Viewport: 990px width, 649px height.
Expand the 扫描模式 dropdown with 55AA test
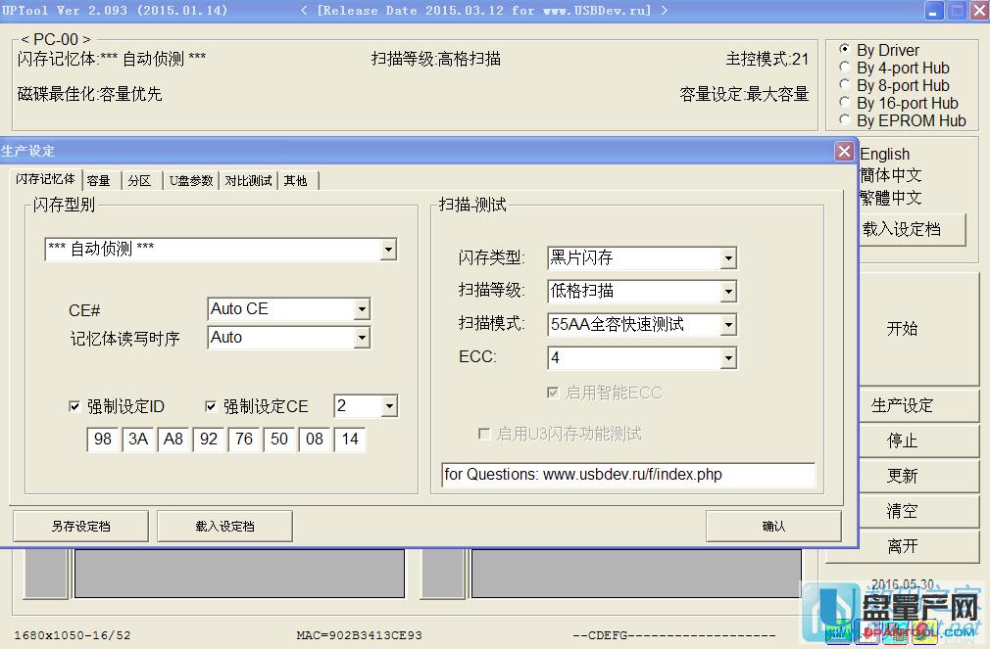pyautogui.click(x=727, y=324)
